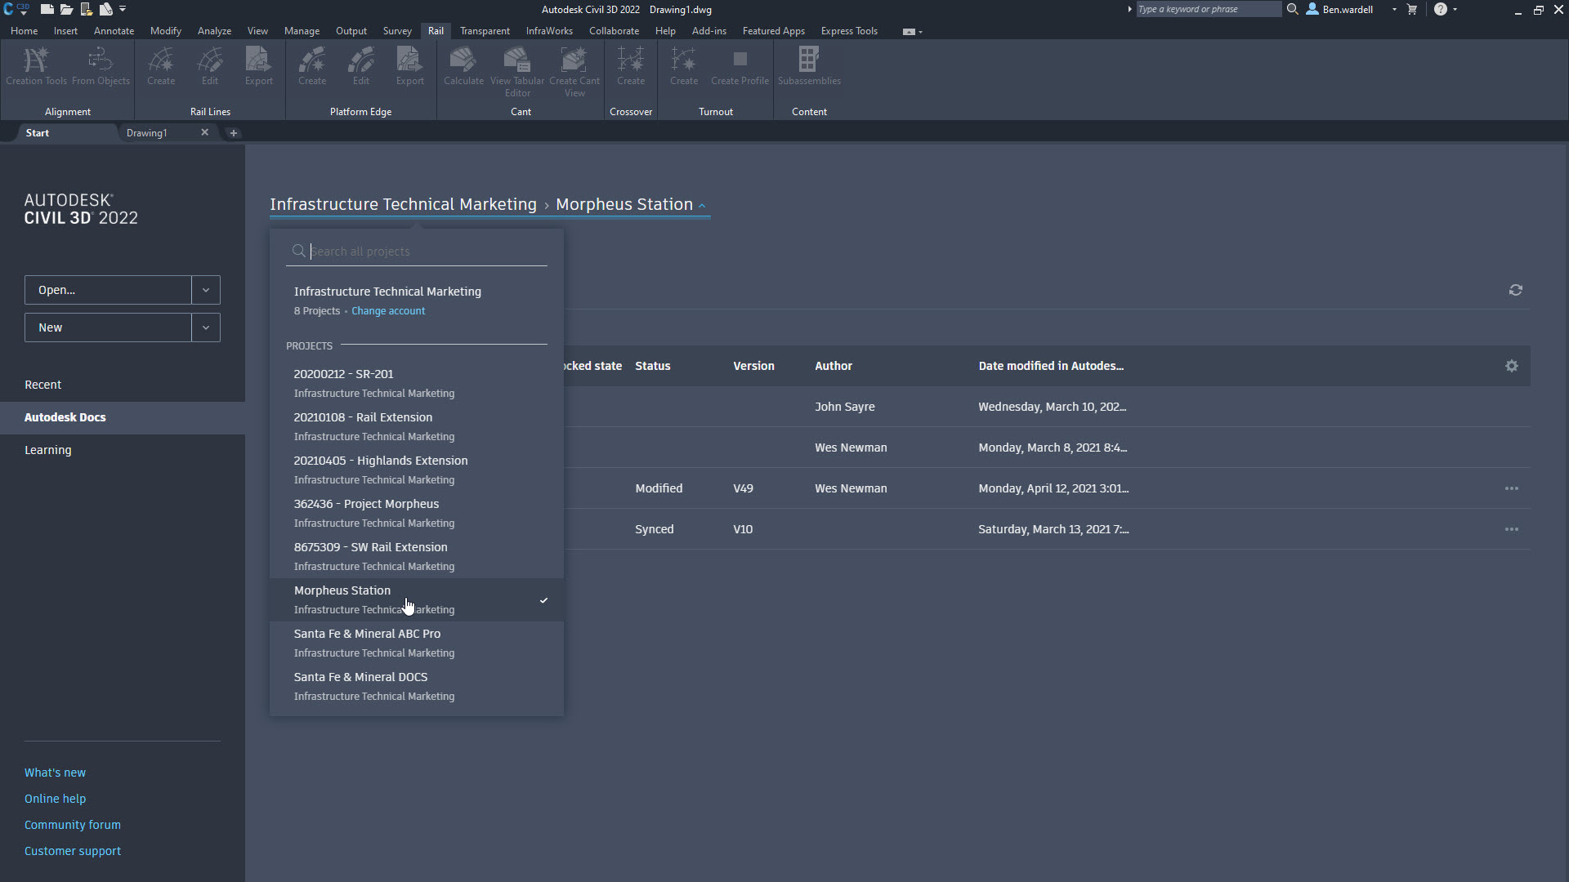Close the Drawing1 tab
The height and width of the screenshot is (882, 1569).
click(204, 132)
